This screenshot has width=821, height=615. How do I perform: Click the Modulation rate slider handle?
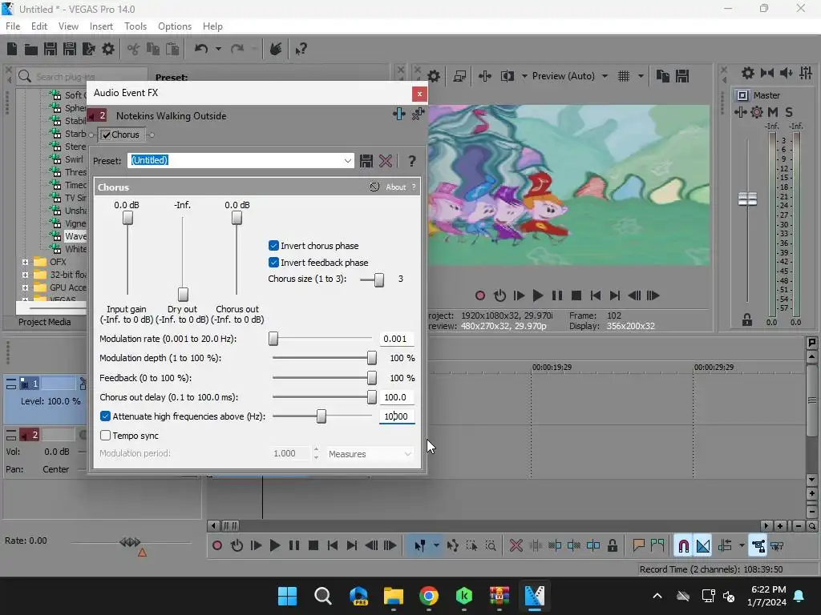click(273, 339)
